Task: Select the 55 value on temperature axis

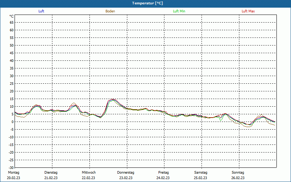Action: [12, 38]
